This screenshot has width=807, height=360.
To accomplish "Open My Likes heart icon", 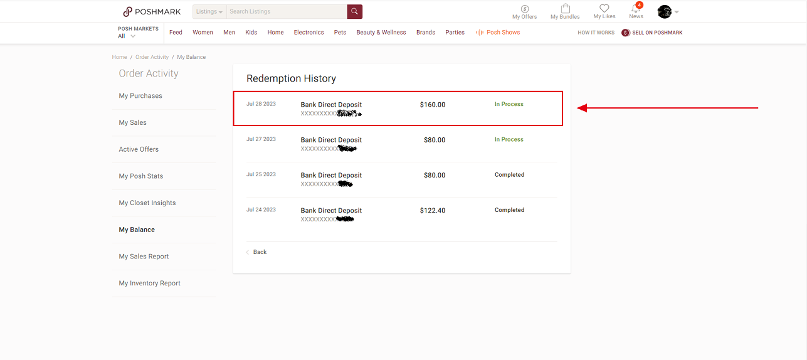I will coord(604,9).
